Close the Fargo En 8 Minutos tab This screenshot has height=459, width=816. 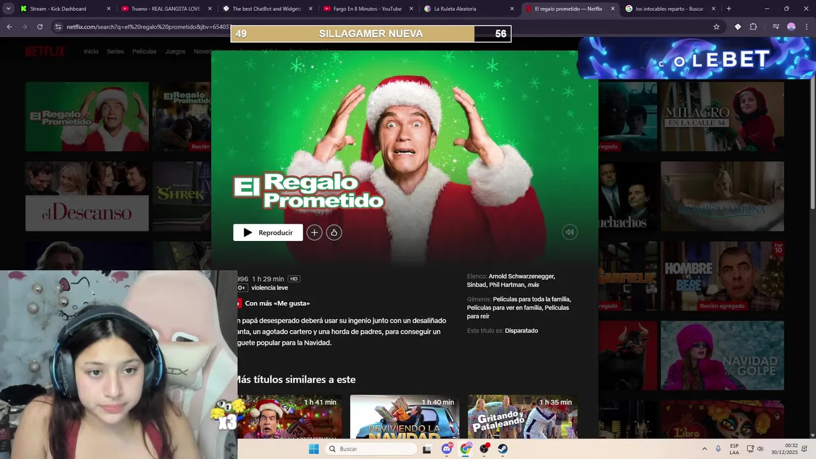tap(411, 9)
